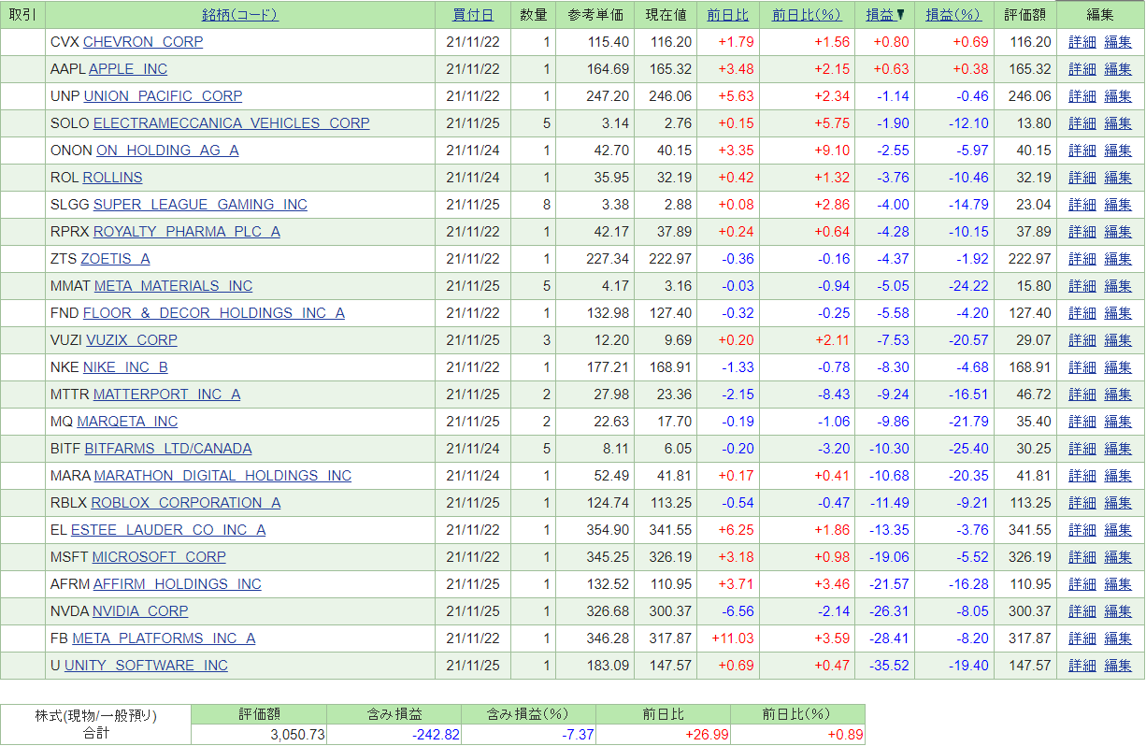Open NVIDIA CORP stock link
The width and height of the screenshot is (1146, 746).
click(140, 611)
